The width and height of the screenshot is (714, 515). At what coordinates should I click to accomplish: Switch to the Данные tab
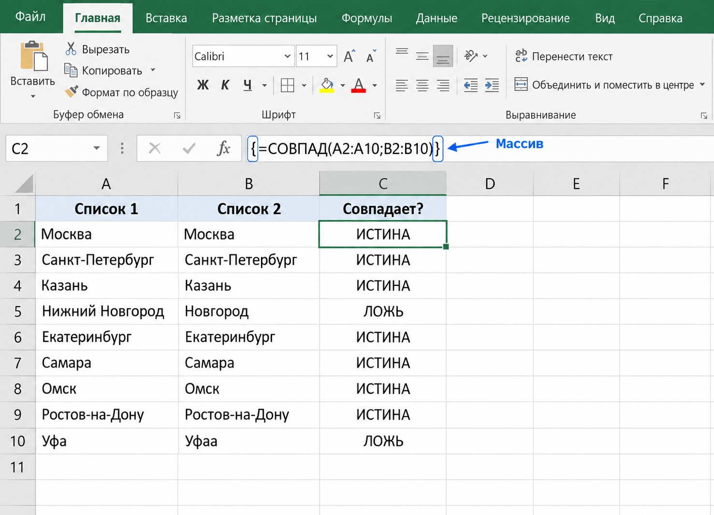click(437, 18)
